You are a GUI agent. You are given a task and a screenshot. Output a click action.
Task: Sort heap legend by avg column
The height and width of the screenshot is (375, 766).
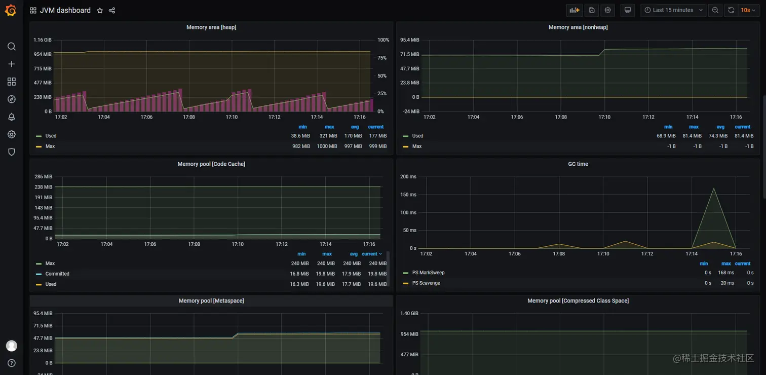[x=355, y=127]
